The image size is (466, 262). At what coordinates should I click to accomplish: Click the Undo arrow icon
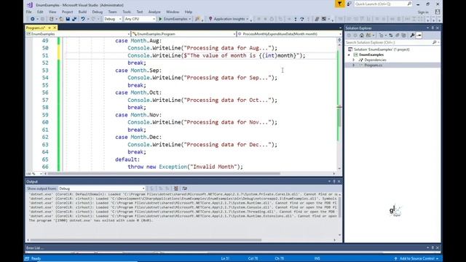(83, 19)
